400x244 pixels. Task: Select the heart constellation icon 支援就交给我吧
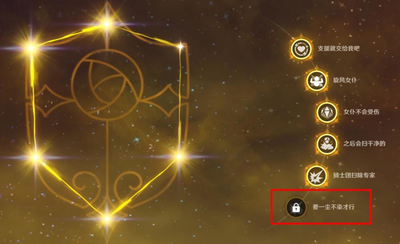coord(301,48)
